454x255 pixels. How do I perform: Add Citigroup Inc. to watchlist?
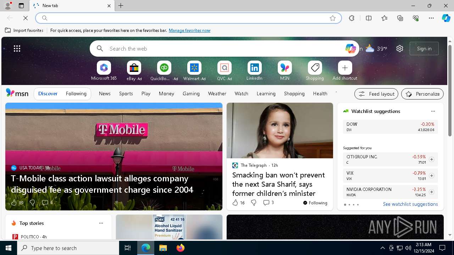click(431, 159)
